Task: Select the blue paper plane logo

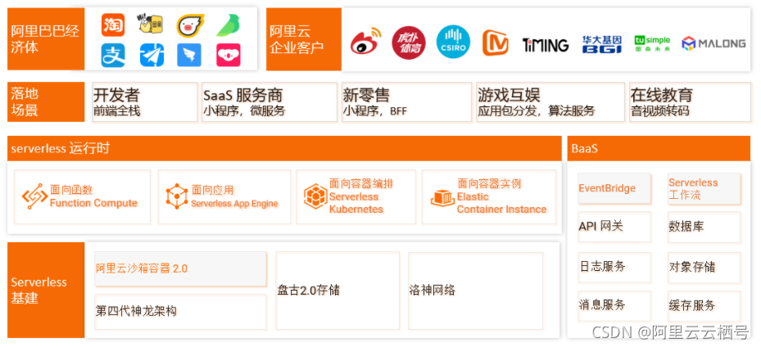Action: point(152,56)
